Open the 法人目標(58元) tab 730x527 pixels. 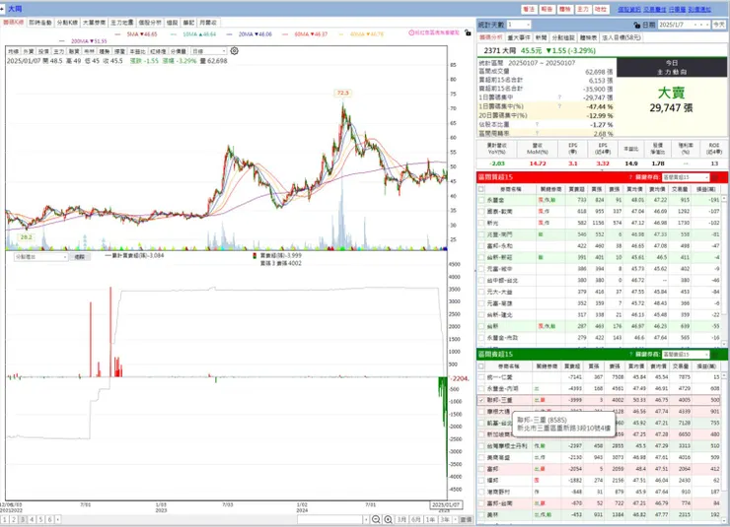coord(621,37)
